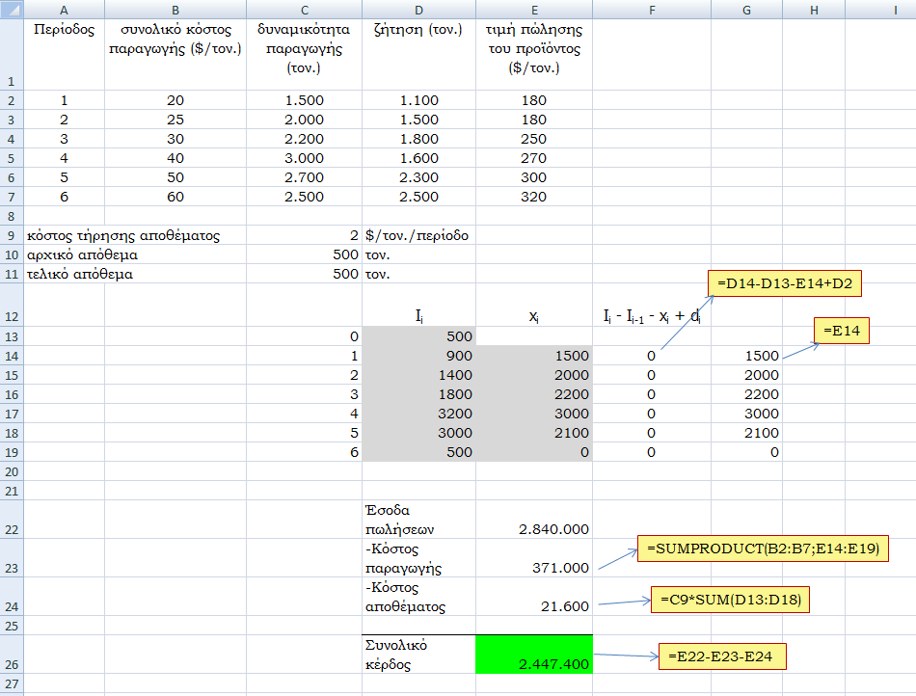Select cell E14 with value 1500
The height and width of the screenshot is (696, 916).
[x=534, y=356]
